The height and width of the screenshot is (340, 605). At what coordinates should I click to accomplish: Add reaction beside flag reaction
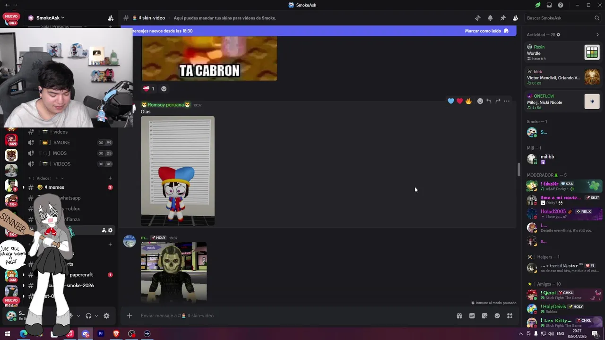(x=164, y=88)
